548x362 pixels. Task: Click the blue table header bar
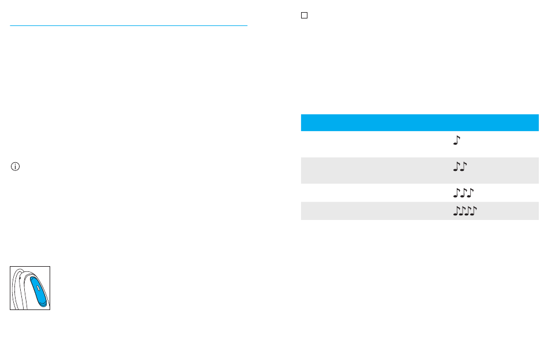tap(420, 122)
